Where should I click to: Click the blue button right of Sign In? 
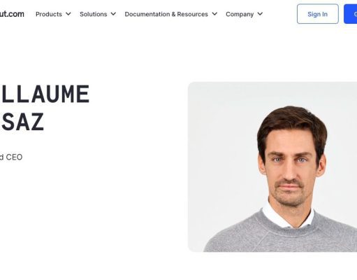[351, 14]
